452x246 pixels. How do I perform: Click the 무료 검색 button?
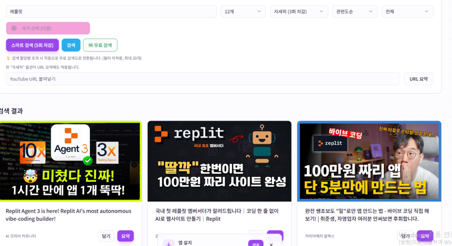[100, 45]
